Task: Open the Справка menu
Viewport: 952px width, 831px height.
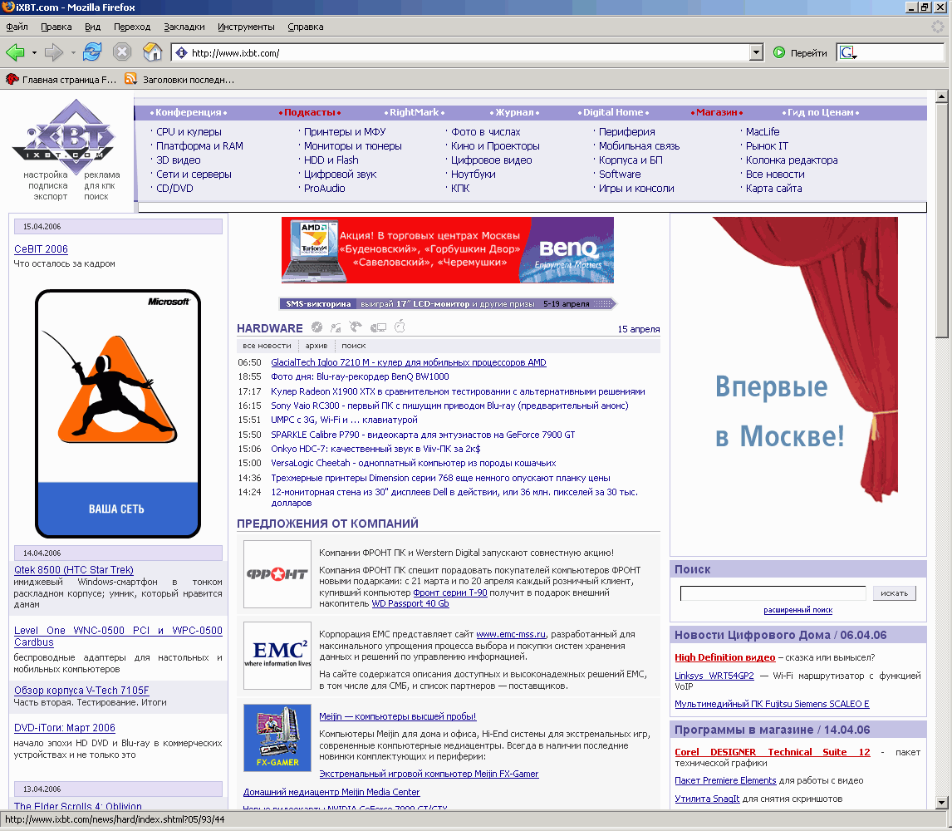Action: 306,27
